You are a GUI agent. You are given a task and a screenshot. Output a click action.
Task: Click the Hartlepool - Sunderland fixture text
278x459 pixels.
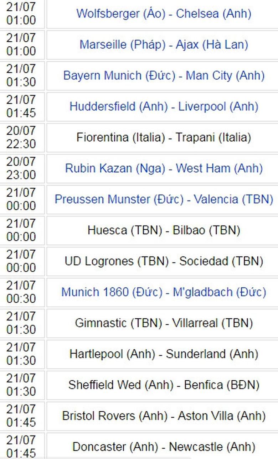pyautogui.click(x=164, y=354)
